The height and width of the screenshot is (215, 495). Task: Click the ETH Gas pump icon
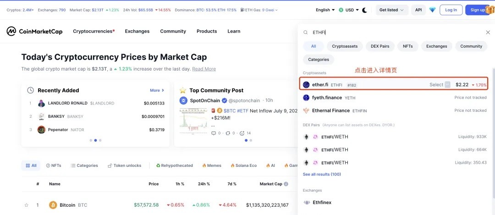point(242,10)
